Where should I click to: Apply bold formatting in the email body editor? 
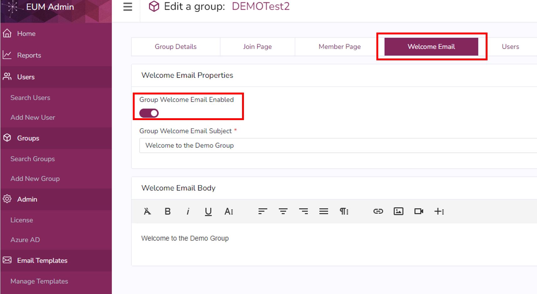[168, 211]
